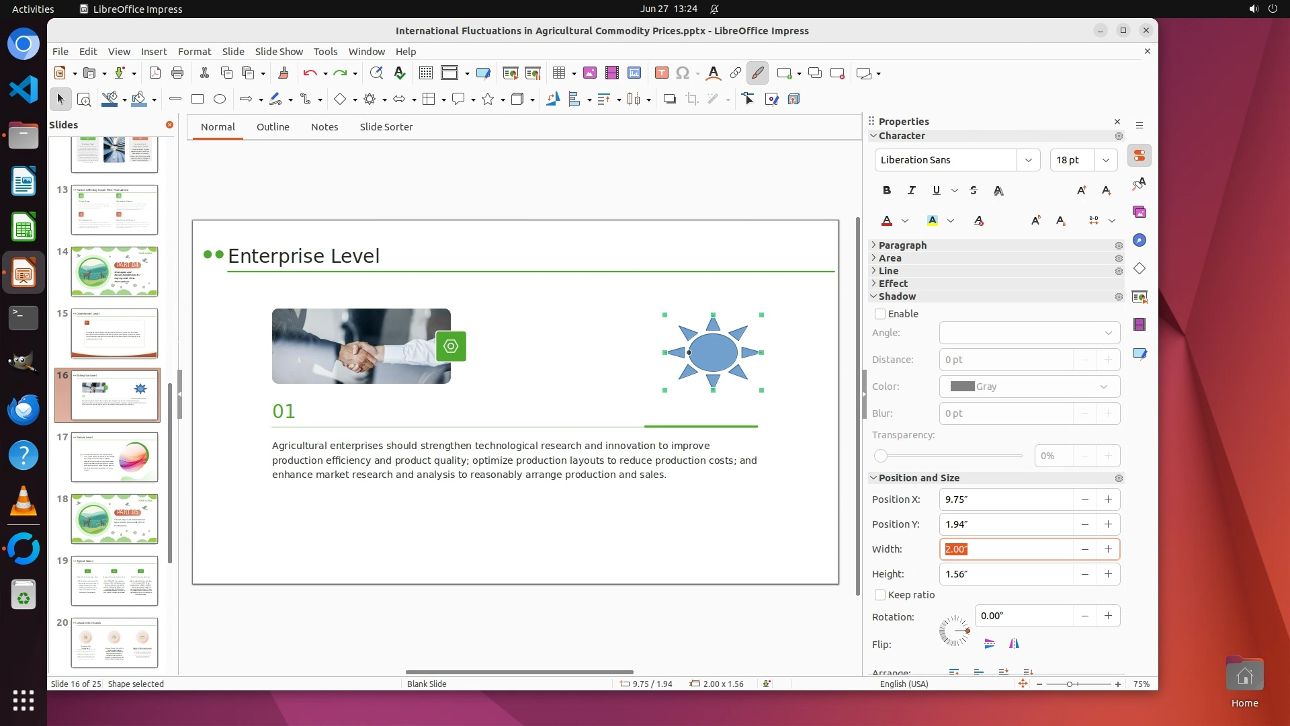The height and width of the screenshot is (726, 1290).
Task: Select the slide 17 thumbnail
Action: (114, 458)
